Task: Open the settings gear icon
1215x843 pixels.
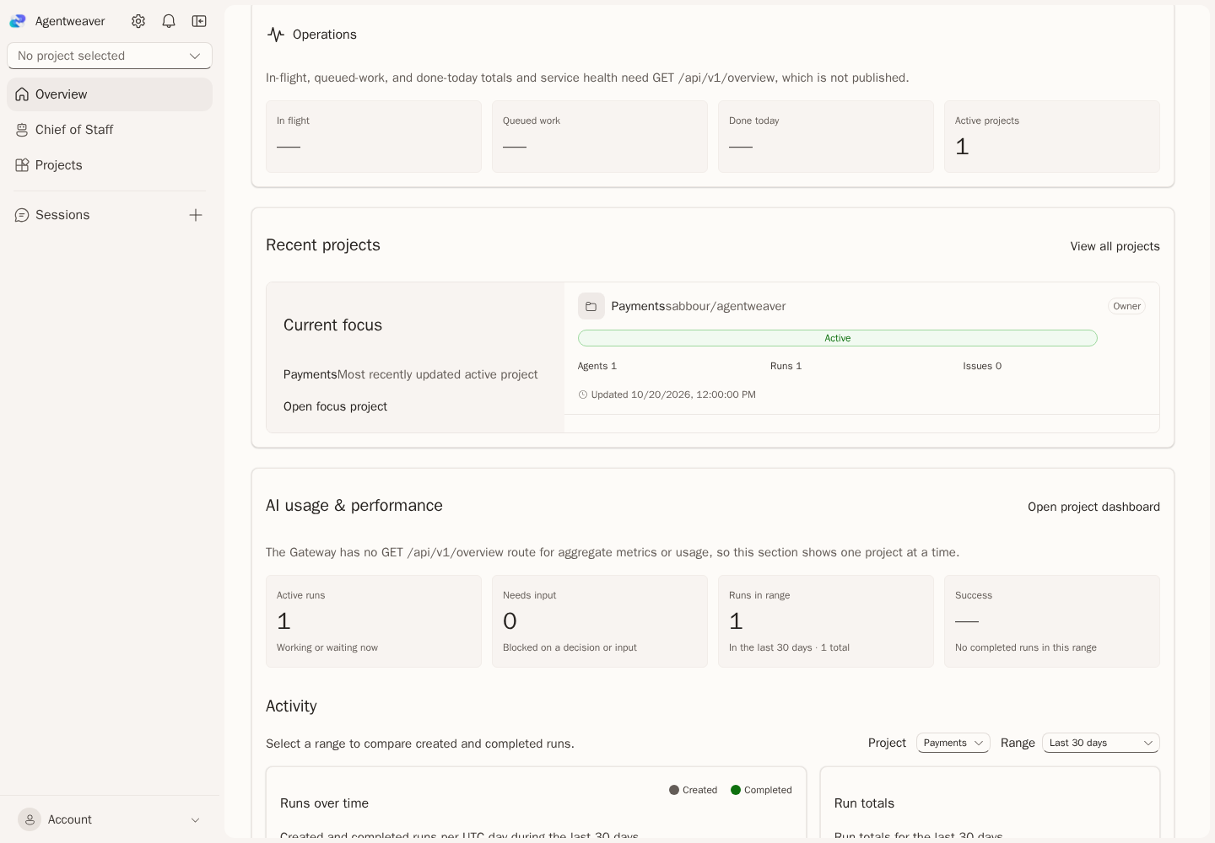Action: 138,21
